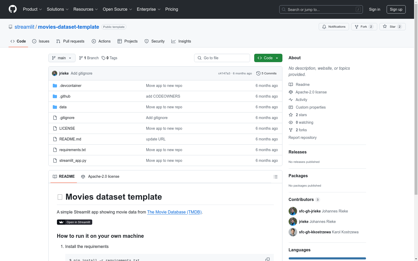This screenshot has height=261, width=418.
Task: Click the repository template icon beside streamlit
Action: tap(10, 27)
